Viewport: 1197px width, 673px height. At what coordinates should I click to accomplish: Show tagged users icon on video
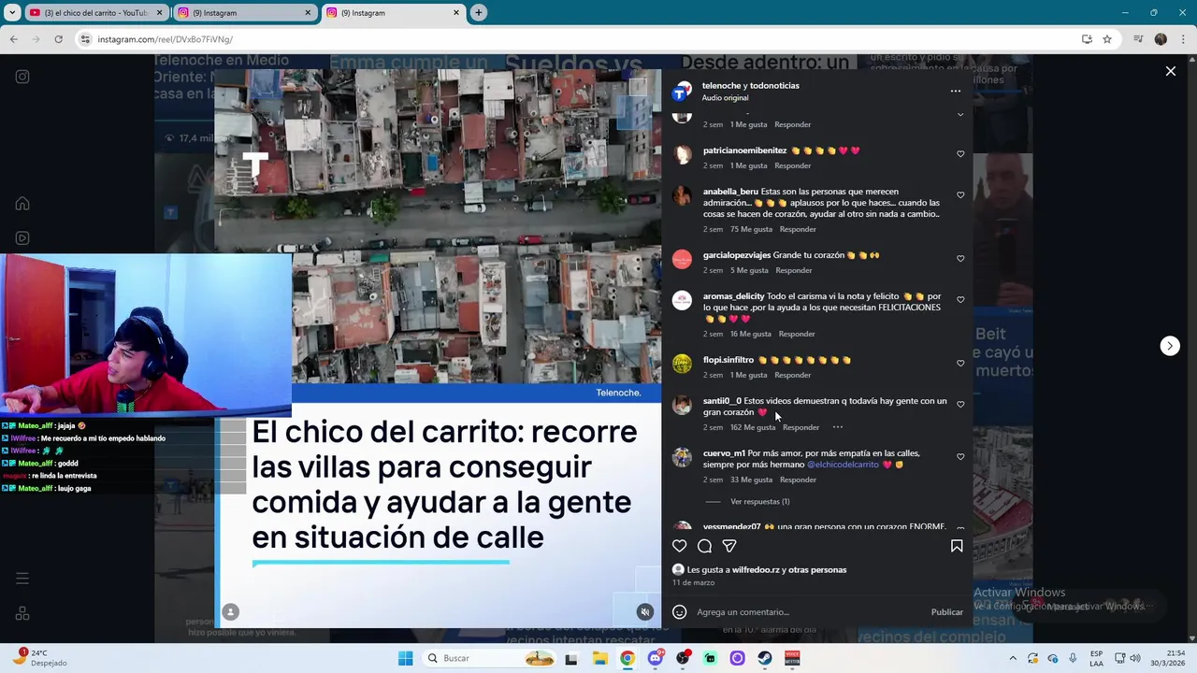coord(230,612)
